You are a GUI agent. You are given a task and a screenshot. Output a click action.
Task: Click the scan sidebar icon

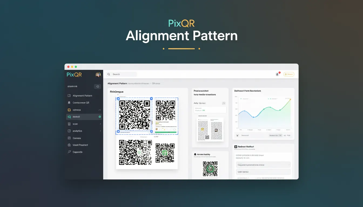tap(69, 124)
